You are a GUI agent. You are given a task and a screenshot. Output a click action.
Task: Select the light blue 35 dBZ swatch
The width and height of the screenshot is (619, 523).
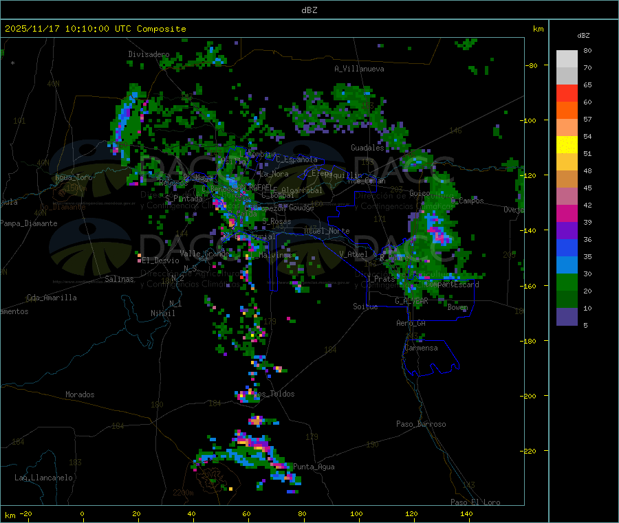[x=567, y=265]
